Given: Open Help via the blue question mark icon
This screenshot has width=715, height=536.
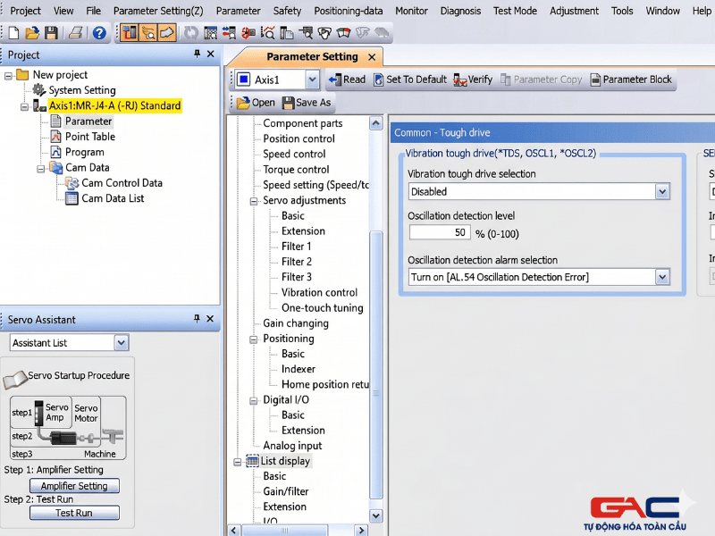Looking at the screenshot, I should pos(99,33).
